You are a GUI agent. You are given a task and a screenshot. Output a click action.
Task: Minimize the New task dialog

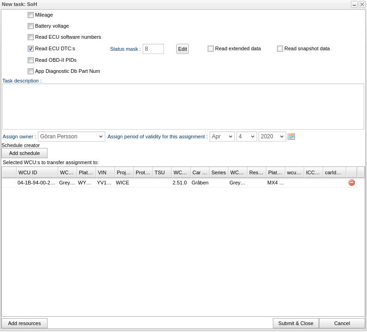click(x=354, y=5)
